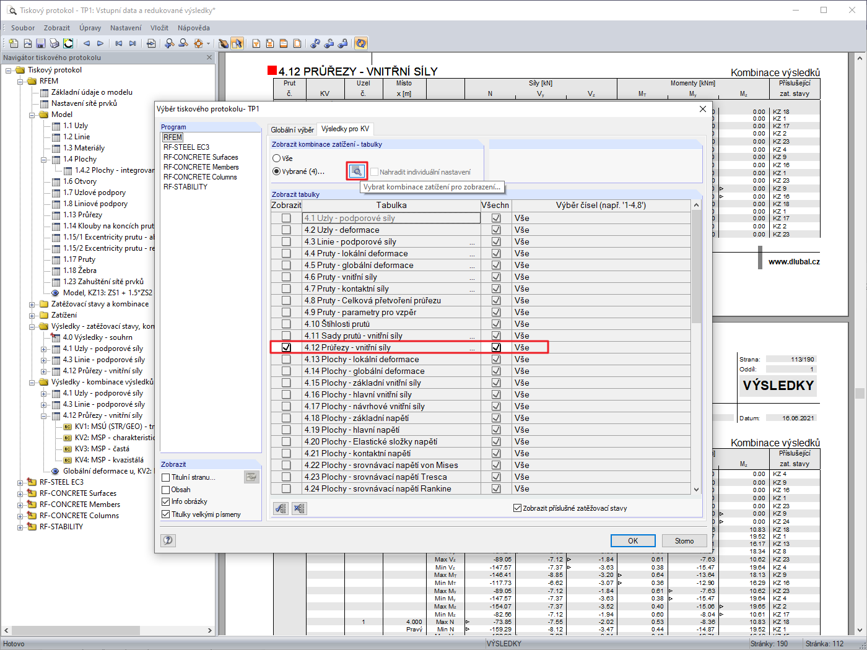Image resolution: width=867 pixels, height=650 pixels.
Task: Toggle 'Zobrazit příslušné zatěžovací stavy' checkbox
Action: click(x=518, y=508)
